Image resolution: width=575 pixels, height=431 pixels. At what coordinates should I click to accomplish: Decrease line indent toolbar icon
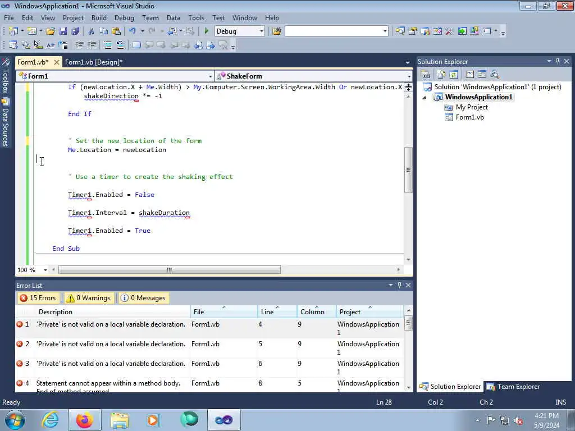coord(79,45)
